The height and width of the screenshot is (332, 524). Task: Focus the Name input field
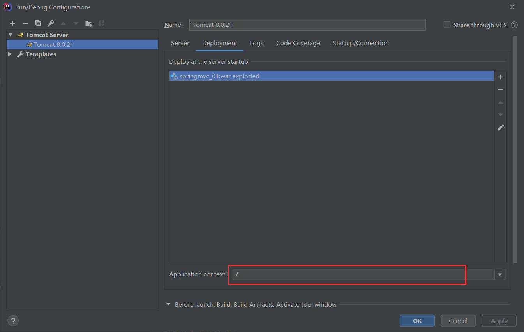307,25
